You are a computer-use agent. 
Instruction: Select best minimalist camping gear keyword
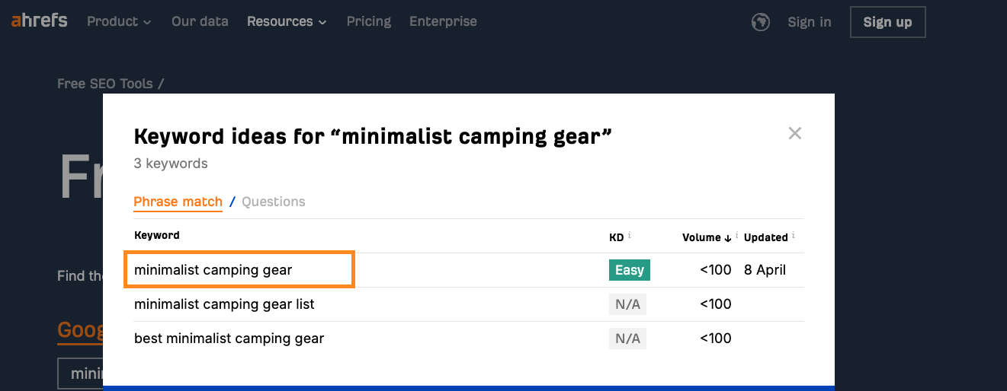229,339
